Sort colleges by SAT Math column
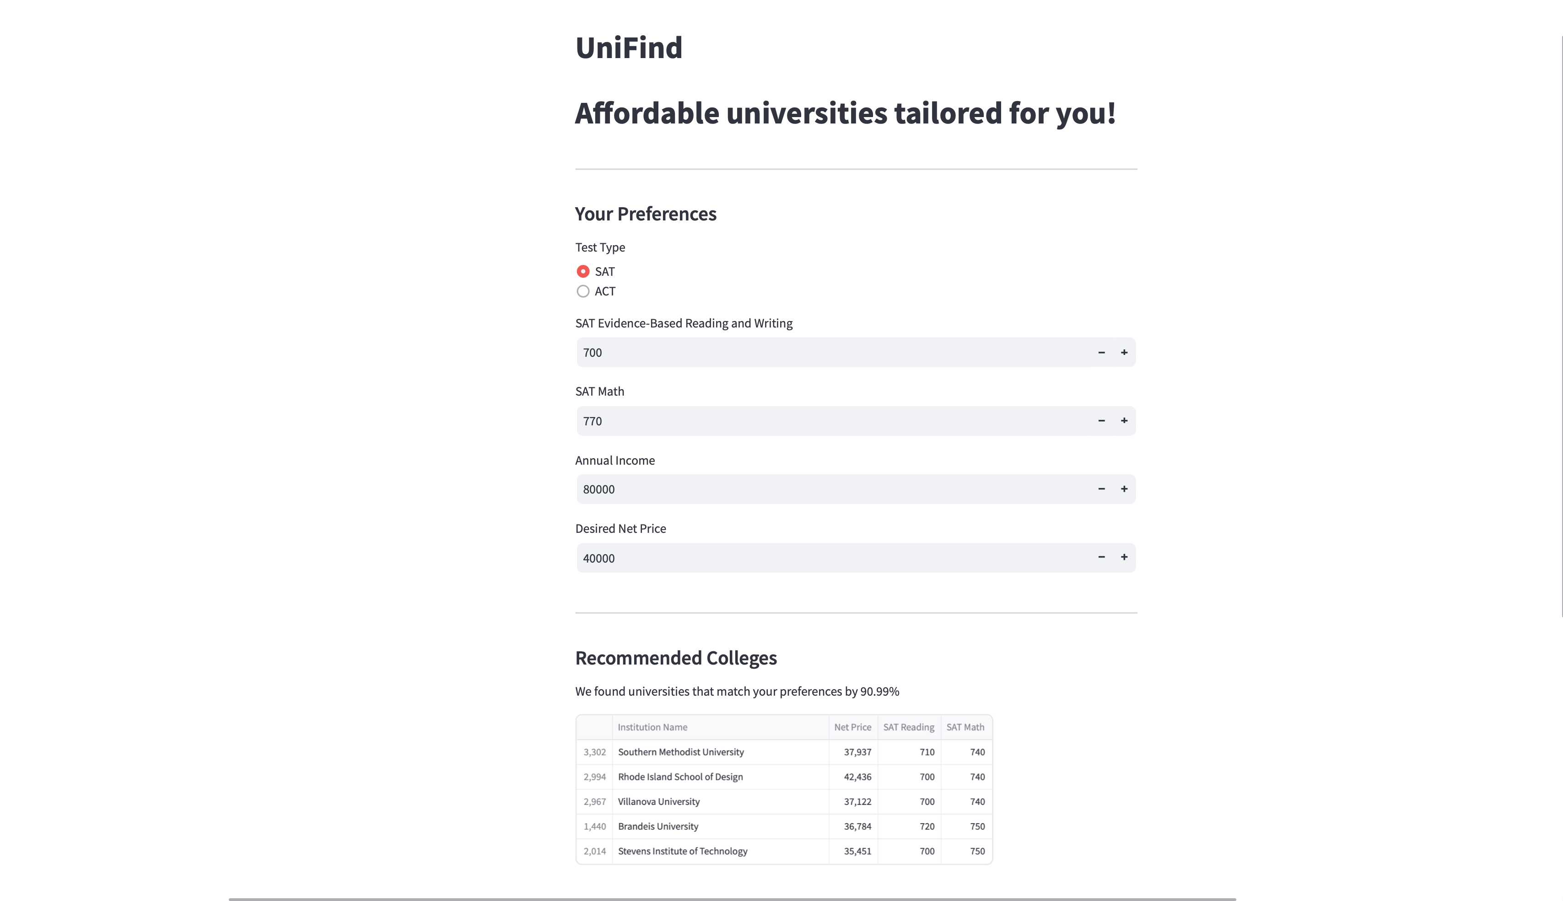Screen dimensions: 1563x901 [x=965, y=727]
